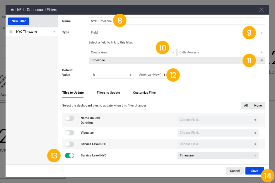Viewport: 275px width, 183px height.
Task: Enable the Visualize tile toggle
Action: (70, 133)
